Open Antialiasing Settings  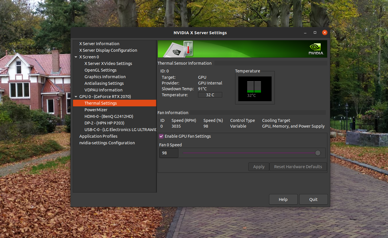point(104,83)
